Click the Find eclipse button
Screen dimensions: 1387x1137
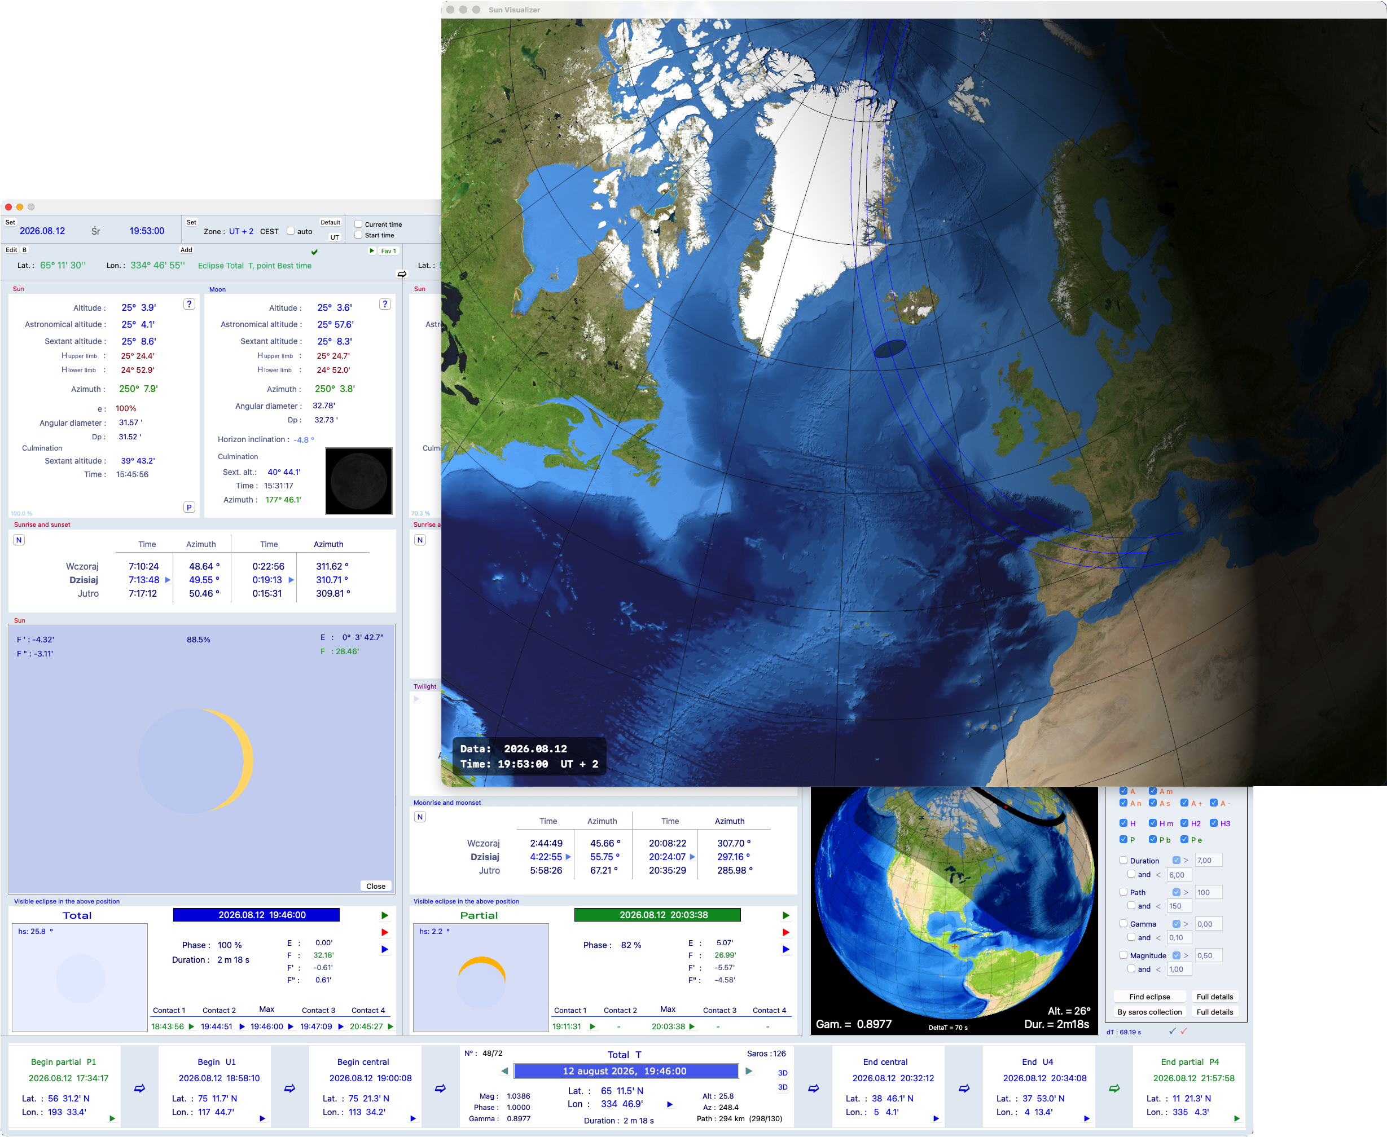(1150, 996)
